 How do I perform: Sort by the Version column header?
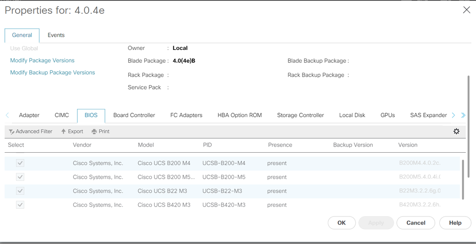click(408, 145)
